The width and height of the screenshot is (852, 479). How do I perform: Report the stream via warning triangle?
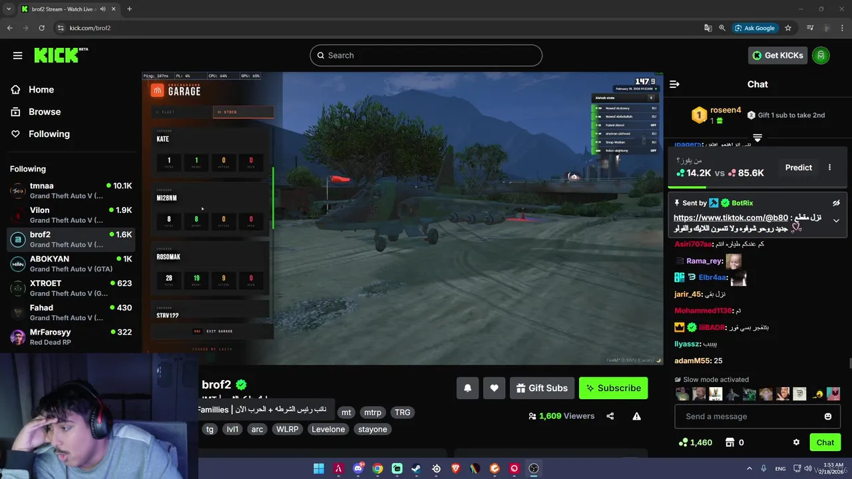click(x=636, y=416)
